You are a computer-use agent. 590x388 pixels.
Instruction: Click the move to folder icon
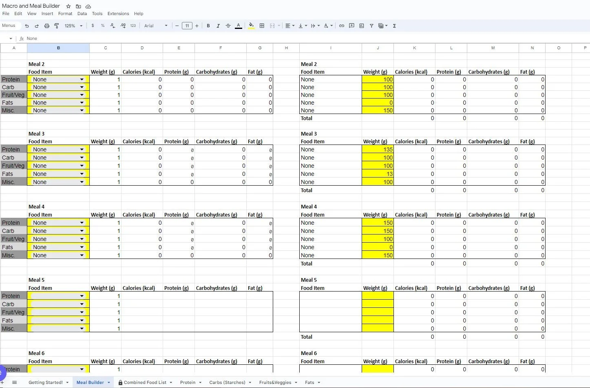coord(78,6)
